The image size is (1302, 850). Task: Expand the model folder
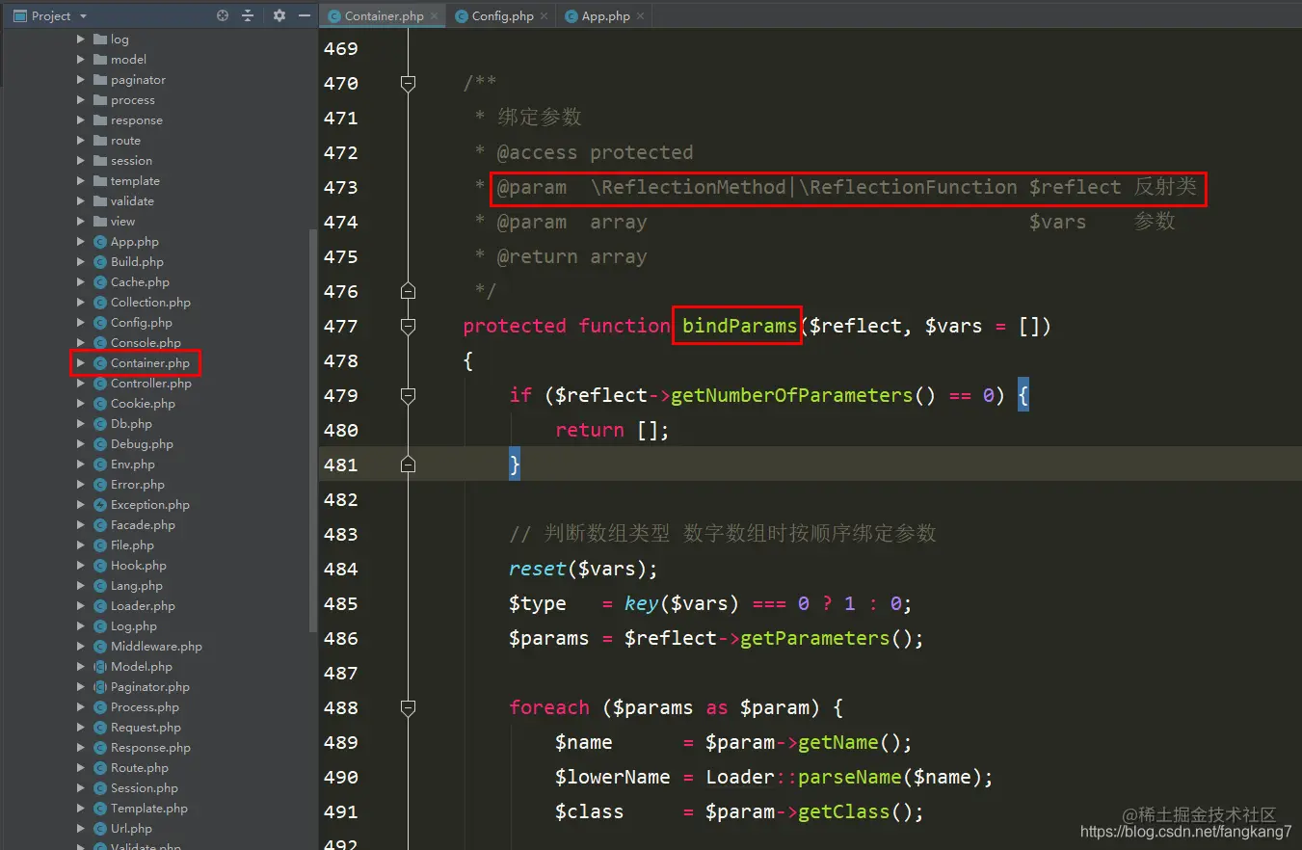[x=81, y=60]
